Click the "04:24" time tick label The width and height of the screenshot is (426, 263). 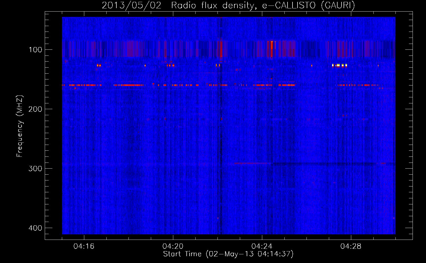click(262, 246)
